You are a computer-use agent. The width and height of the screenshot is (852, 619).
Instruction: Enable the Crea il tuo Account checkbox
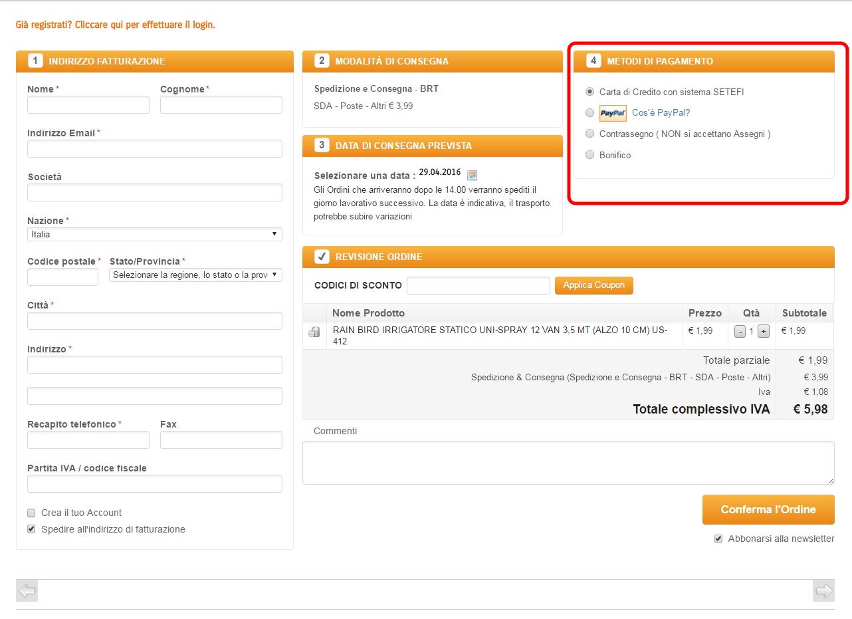31,513
